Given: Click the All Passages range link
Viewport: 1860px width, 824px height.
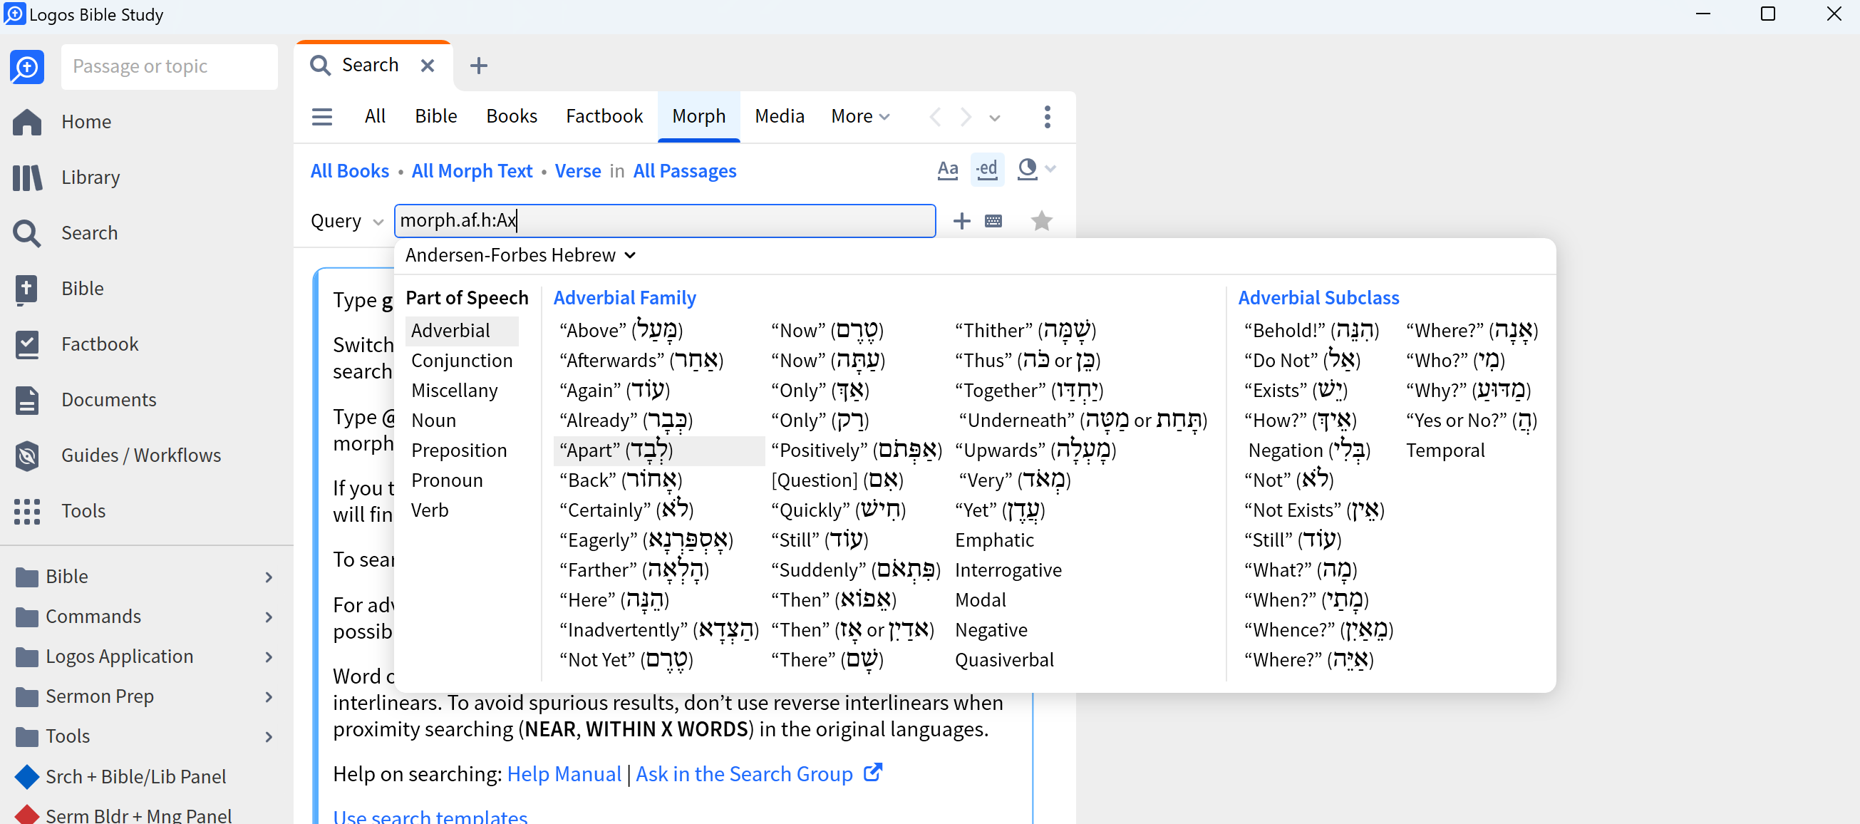Looking at the screenshot, I should 683,171.
